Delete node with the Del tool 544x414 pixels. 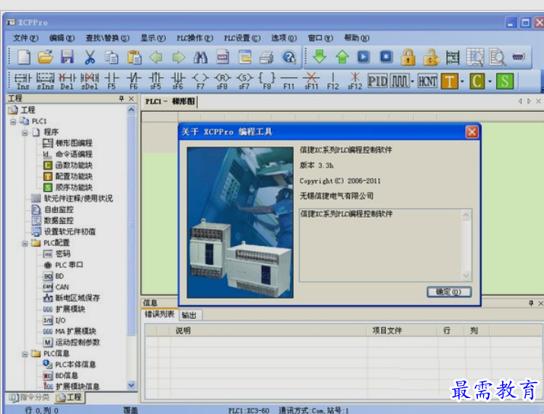point(67,81)
